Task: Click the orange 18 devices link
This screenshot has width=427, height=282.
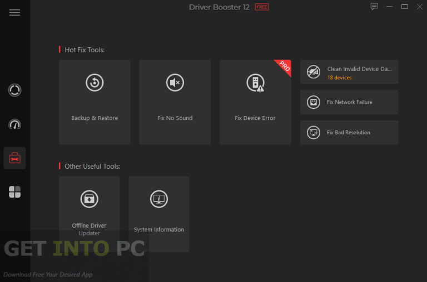Action: click(x=339, y=78)
